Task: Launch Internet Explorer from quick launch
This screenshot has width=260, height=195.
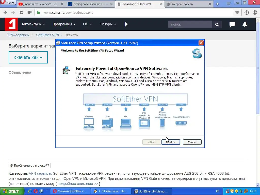Action: click(x=30, y=191)
